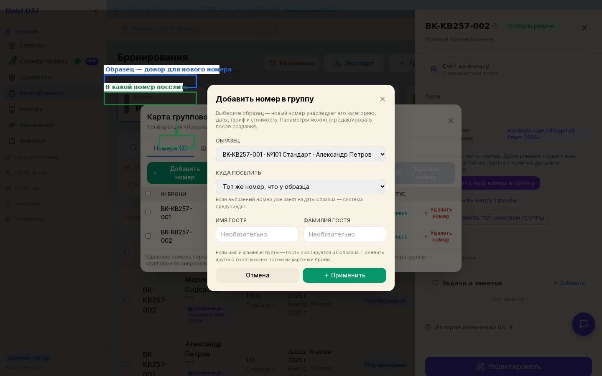The image size is (602, 376).
Task: Tick the checkbox for booking BK-KB257-002 in group card
Action: click(148, 236)
